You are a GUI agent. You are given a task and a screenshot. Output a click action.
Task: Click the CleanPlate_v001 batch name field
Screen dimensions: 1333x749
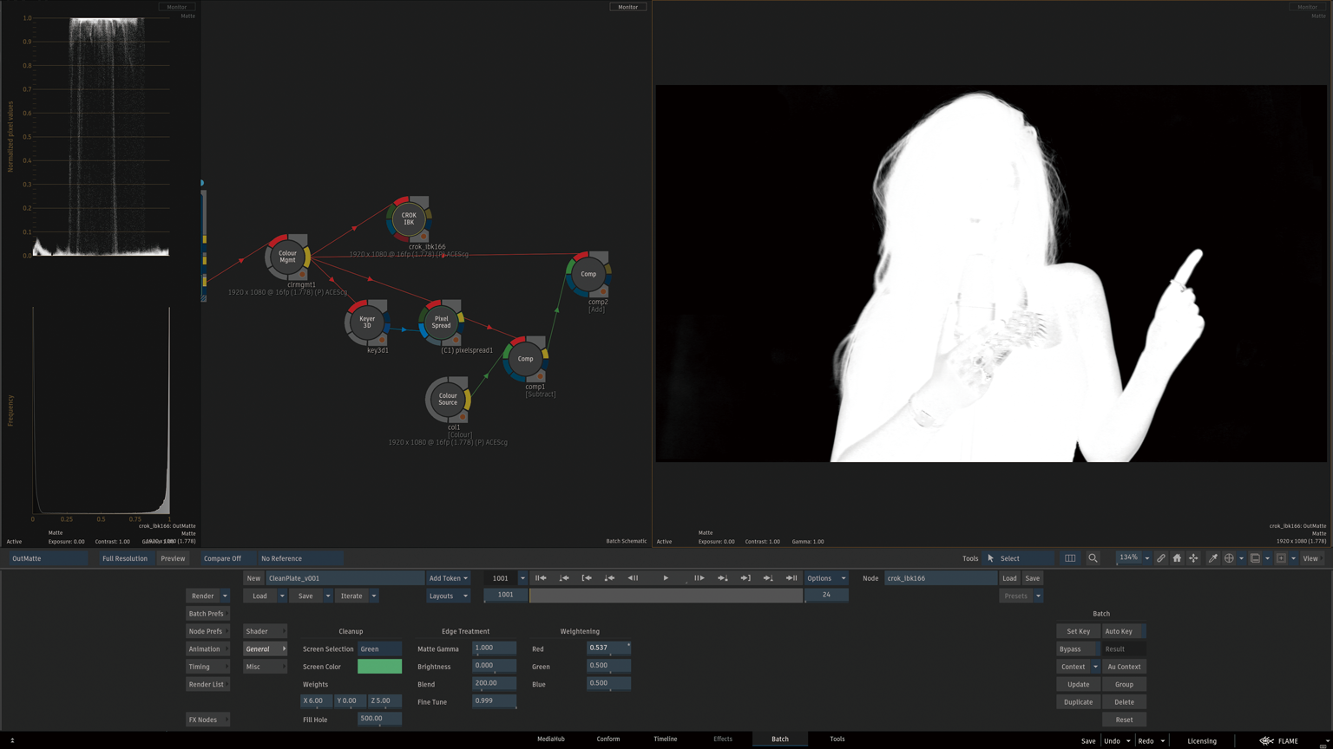click(345, 578)
